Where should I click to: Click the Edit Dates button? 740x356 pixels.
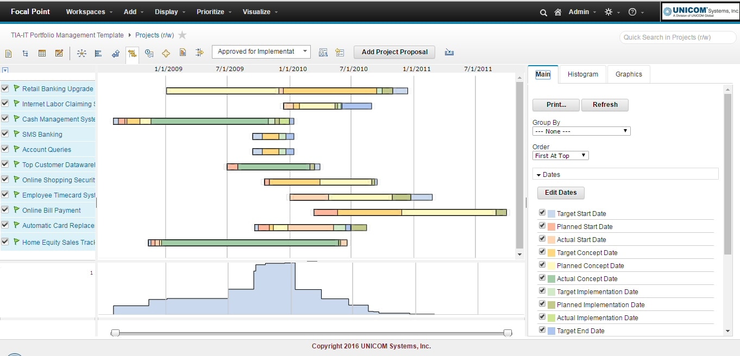click(561, 193)
